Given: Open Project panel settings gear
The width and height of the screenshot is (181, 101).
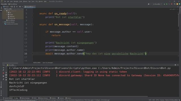Looking at the screenshot, I should click(20, 7).
